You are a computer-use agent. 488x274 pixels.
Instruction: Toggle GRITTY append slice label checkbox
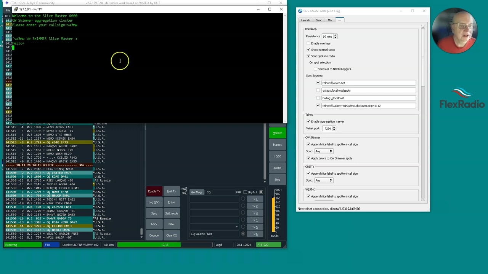[308, 174]
